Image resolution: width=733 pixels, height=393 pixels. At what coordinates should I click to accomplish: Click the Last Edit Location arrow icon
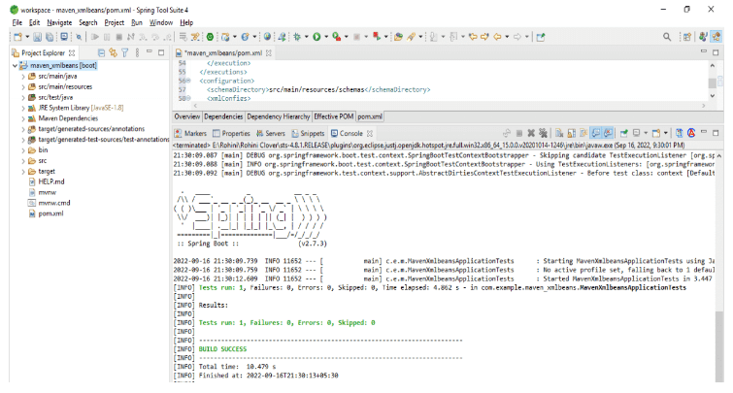click(473, 37)
